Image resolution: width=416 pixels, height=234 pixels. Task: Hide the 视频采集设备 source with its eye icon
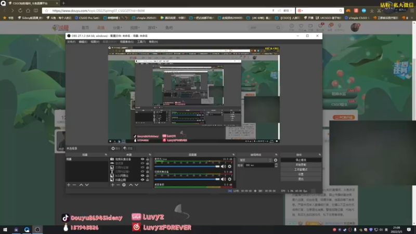point(142,159)
